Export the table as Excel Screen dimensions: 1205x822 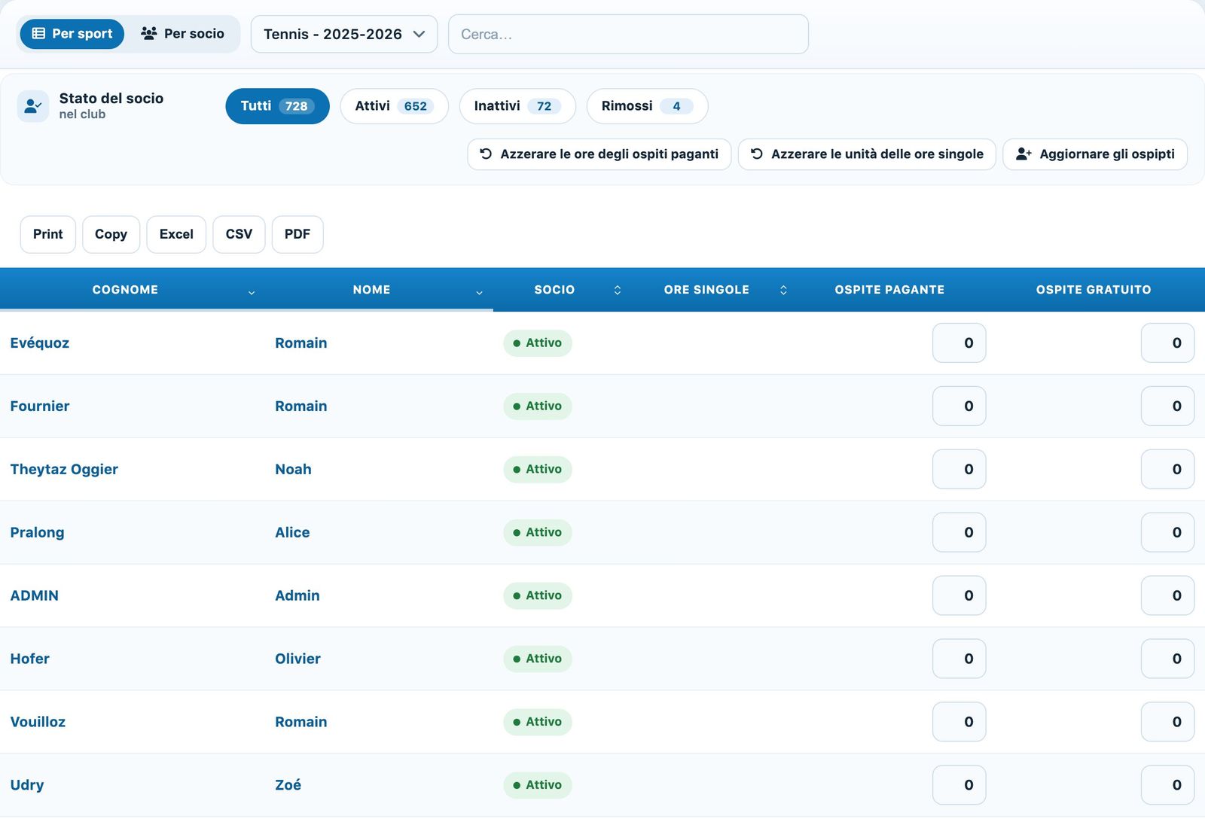click(176, 234)
